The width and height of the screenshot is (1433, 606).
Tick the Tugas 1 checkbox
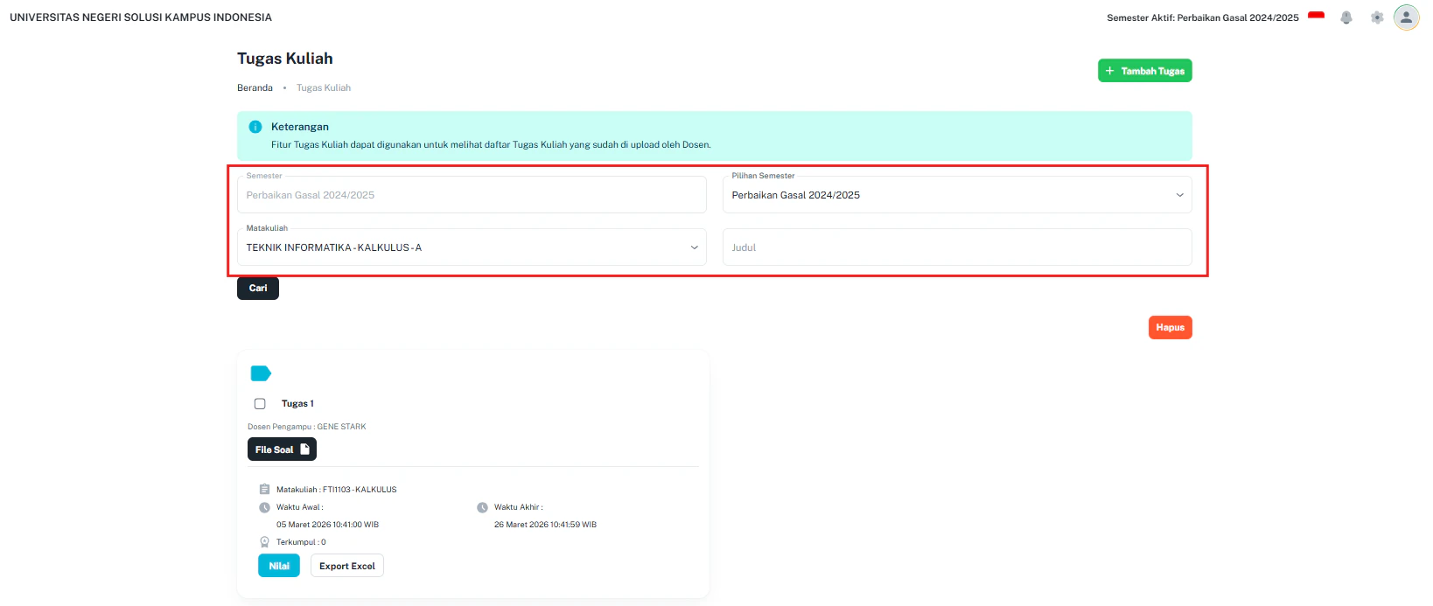click(260, 404)
